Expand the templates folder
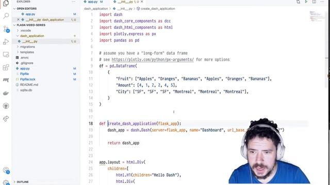This screenshot has height=185, width=330. coord(27,52)
